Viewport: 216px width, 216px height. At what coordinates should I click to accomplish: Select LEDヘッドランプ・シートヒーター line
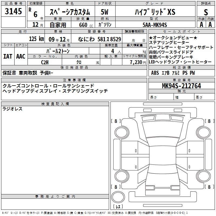pyautogui.click(x=180, y=62)
